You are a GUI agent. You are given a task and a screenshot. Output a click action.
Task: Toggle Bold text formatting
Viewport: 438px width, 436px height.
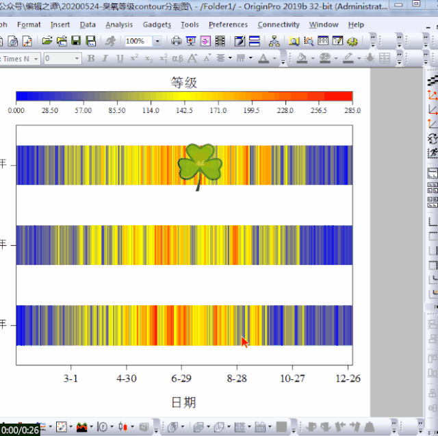point(91,59)
